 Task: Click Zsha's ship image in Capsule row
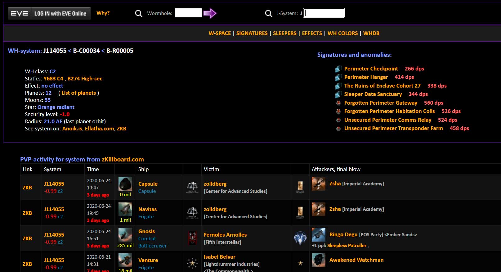[319, 184]
